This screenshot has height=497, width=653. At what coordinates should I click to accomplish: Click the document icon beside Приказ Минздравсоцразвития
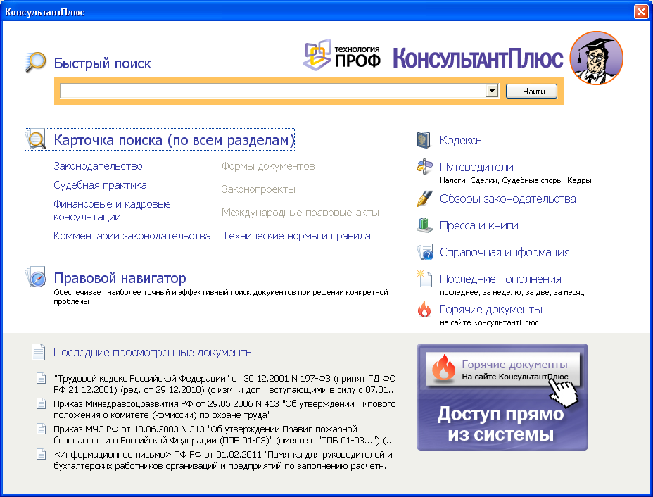pos(41,403)
